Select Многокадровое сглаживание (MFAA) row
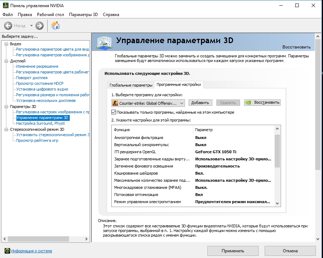This screenshot has width=323, height=258. point(193,187)
